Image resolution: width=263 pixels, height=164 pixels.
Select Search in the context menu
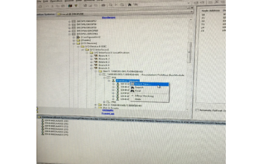tap(139, 87)
